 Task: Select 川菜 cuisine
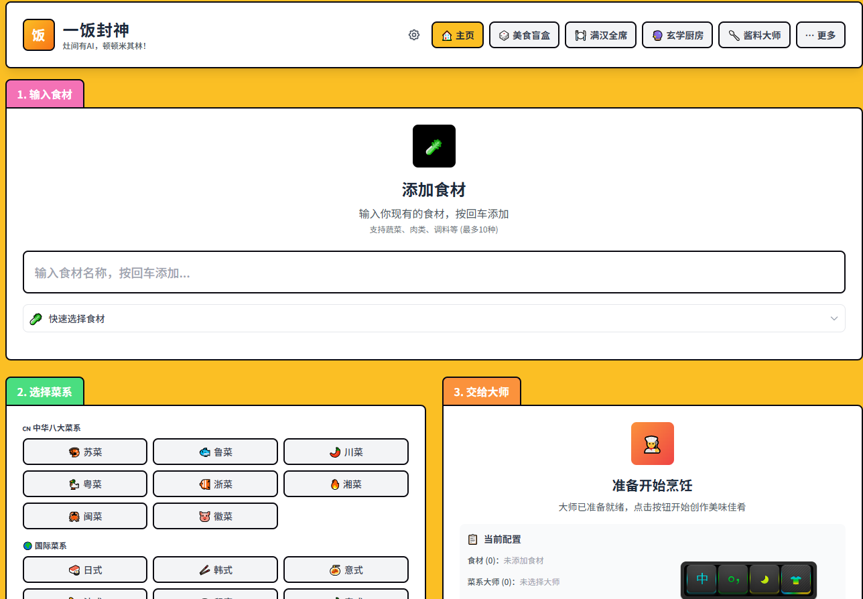(x=346, y=452)
